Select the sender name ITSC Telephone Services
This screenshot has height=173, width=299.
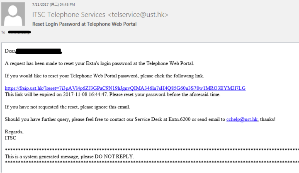(69, 14)
